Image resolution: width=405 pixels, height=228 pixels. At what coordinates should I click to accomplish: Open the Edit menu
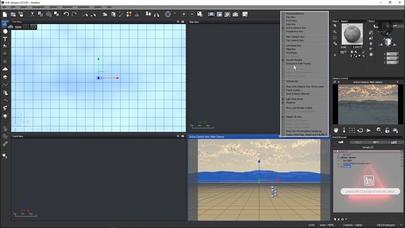(x=13, y=7)
